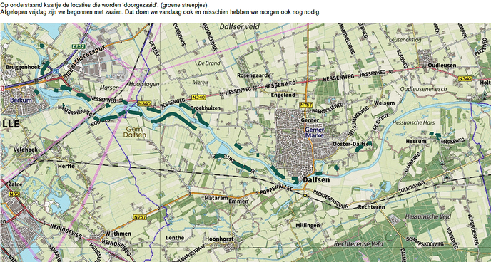
Task: Select the 'Emmen' label
Action: point(238,201)
